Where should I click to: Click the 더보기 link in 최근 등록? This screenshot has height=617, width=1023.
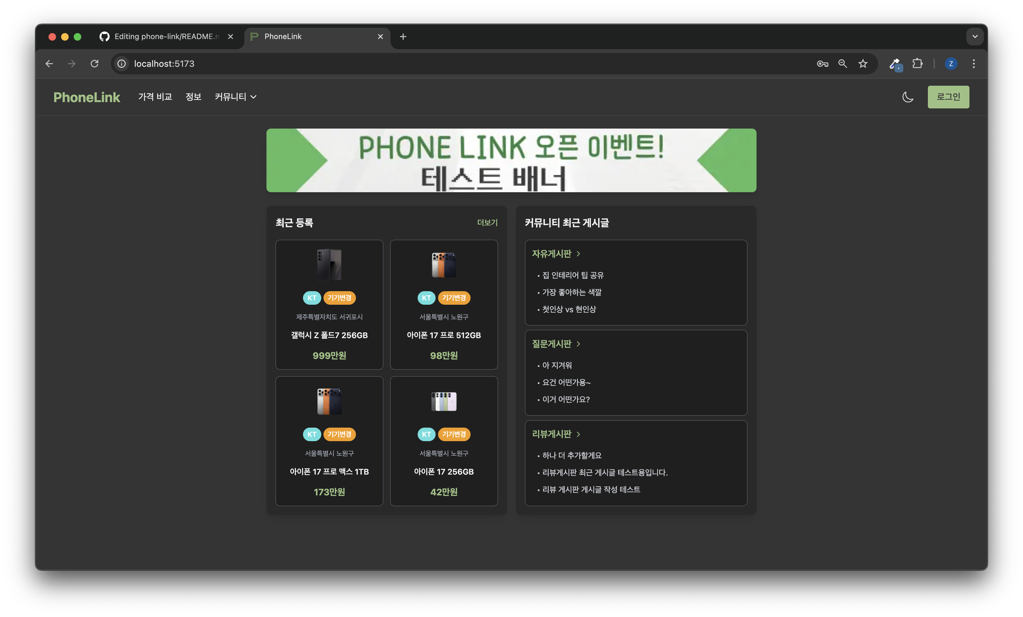(487, 223)
